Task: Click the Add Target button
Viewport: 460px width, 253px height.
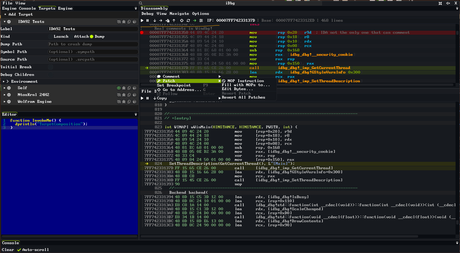Action: click(x=18, y=14)
